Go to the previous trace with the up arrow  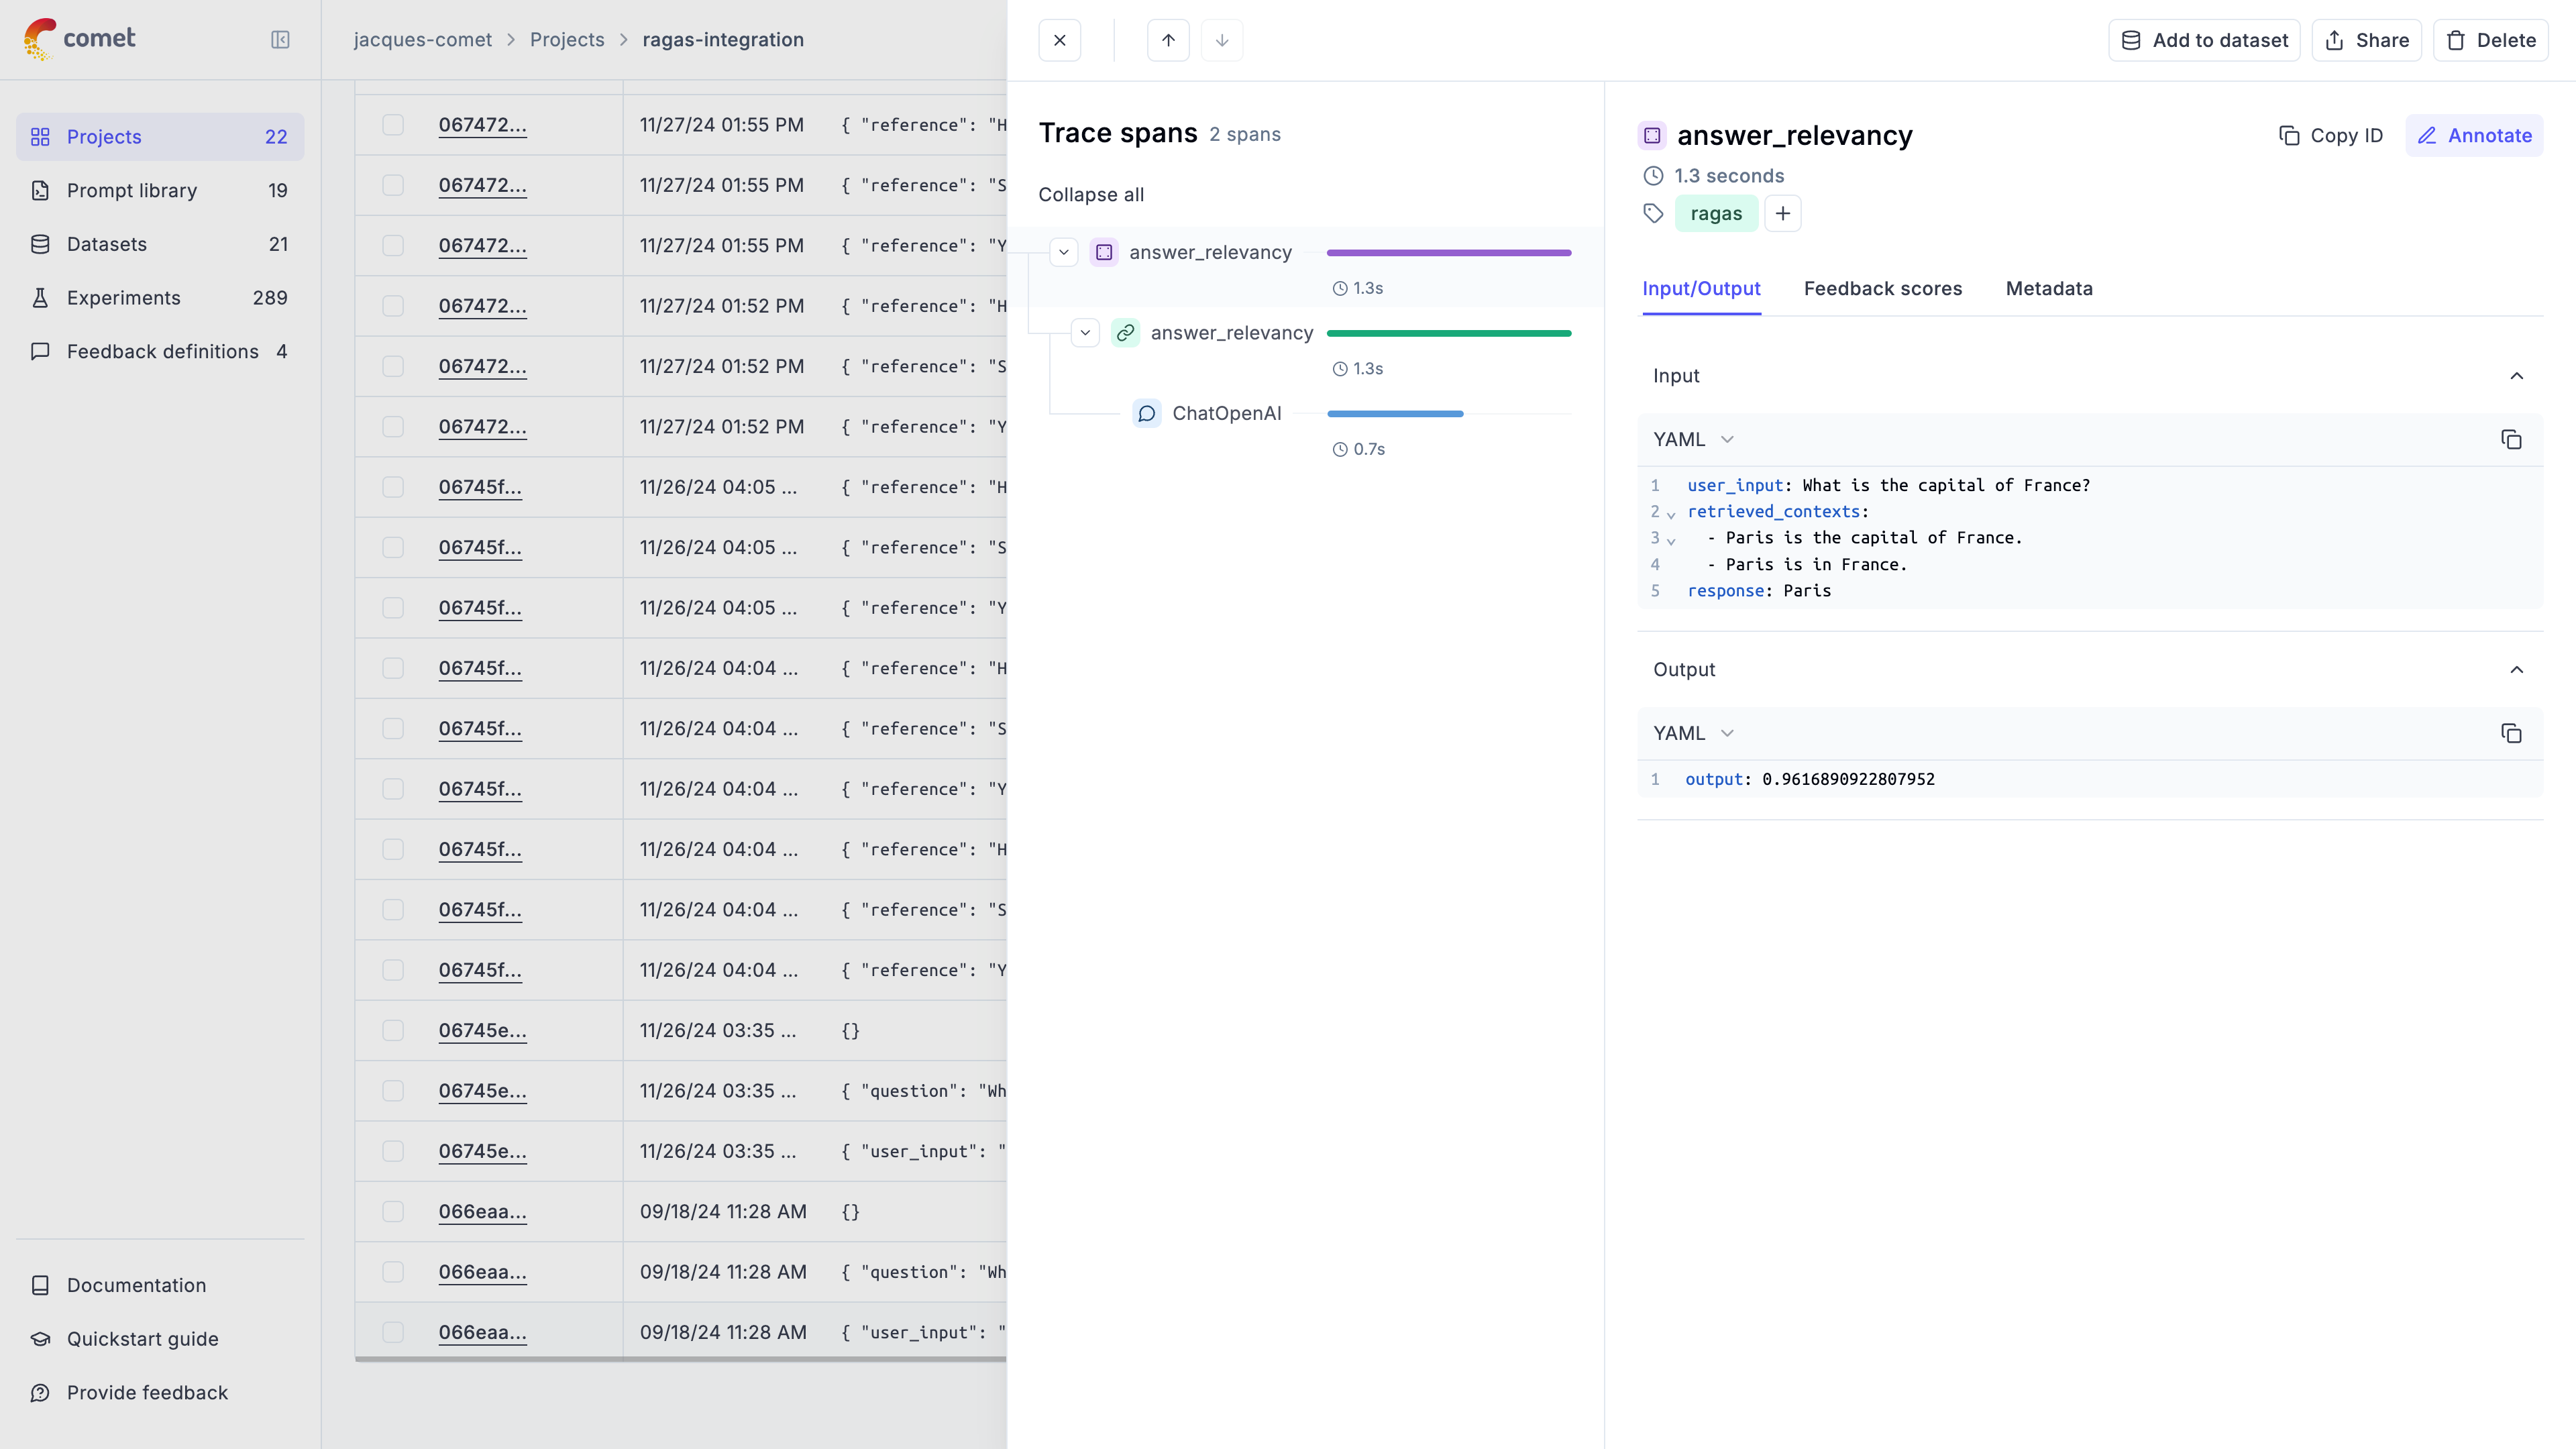(x=1168, y=41)
